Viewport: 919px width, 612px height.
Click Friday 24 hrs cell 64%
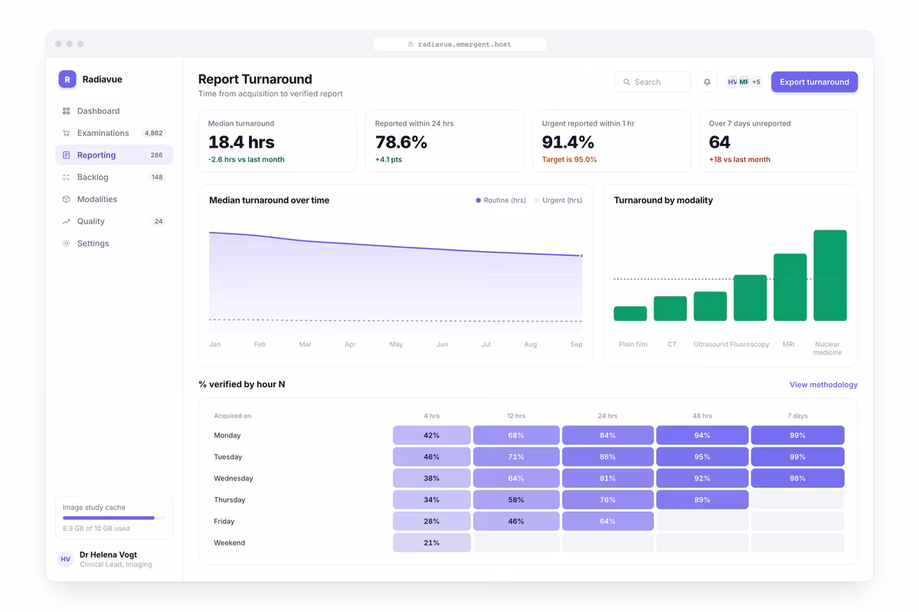tap(607, 521)
